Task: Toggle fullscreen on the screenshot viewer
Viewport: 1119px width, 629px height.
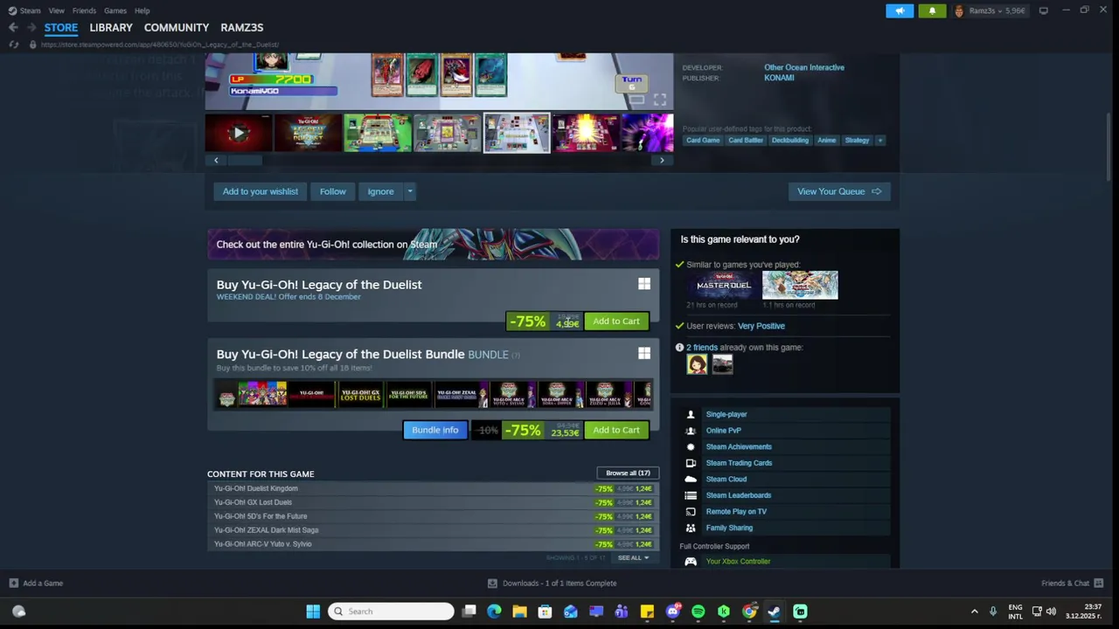Action: tap(660, 100)
